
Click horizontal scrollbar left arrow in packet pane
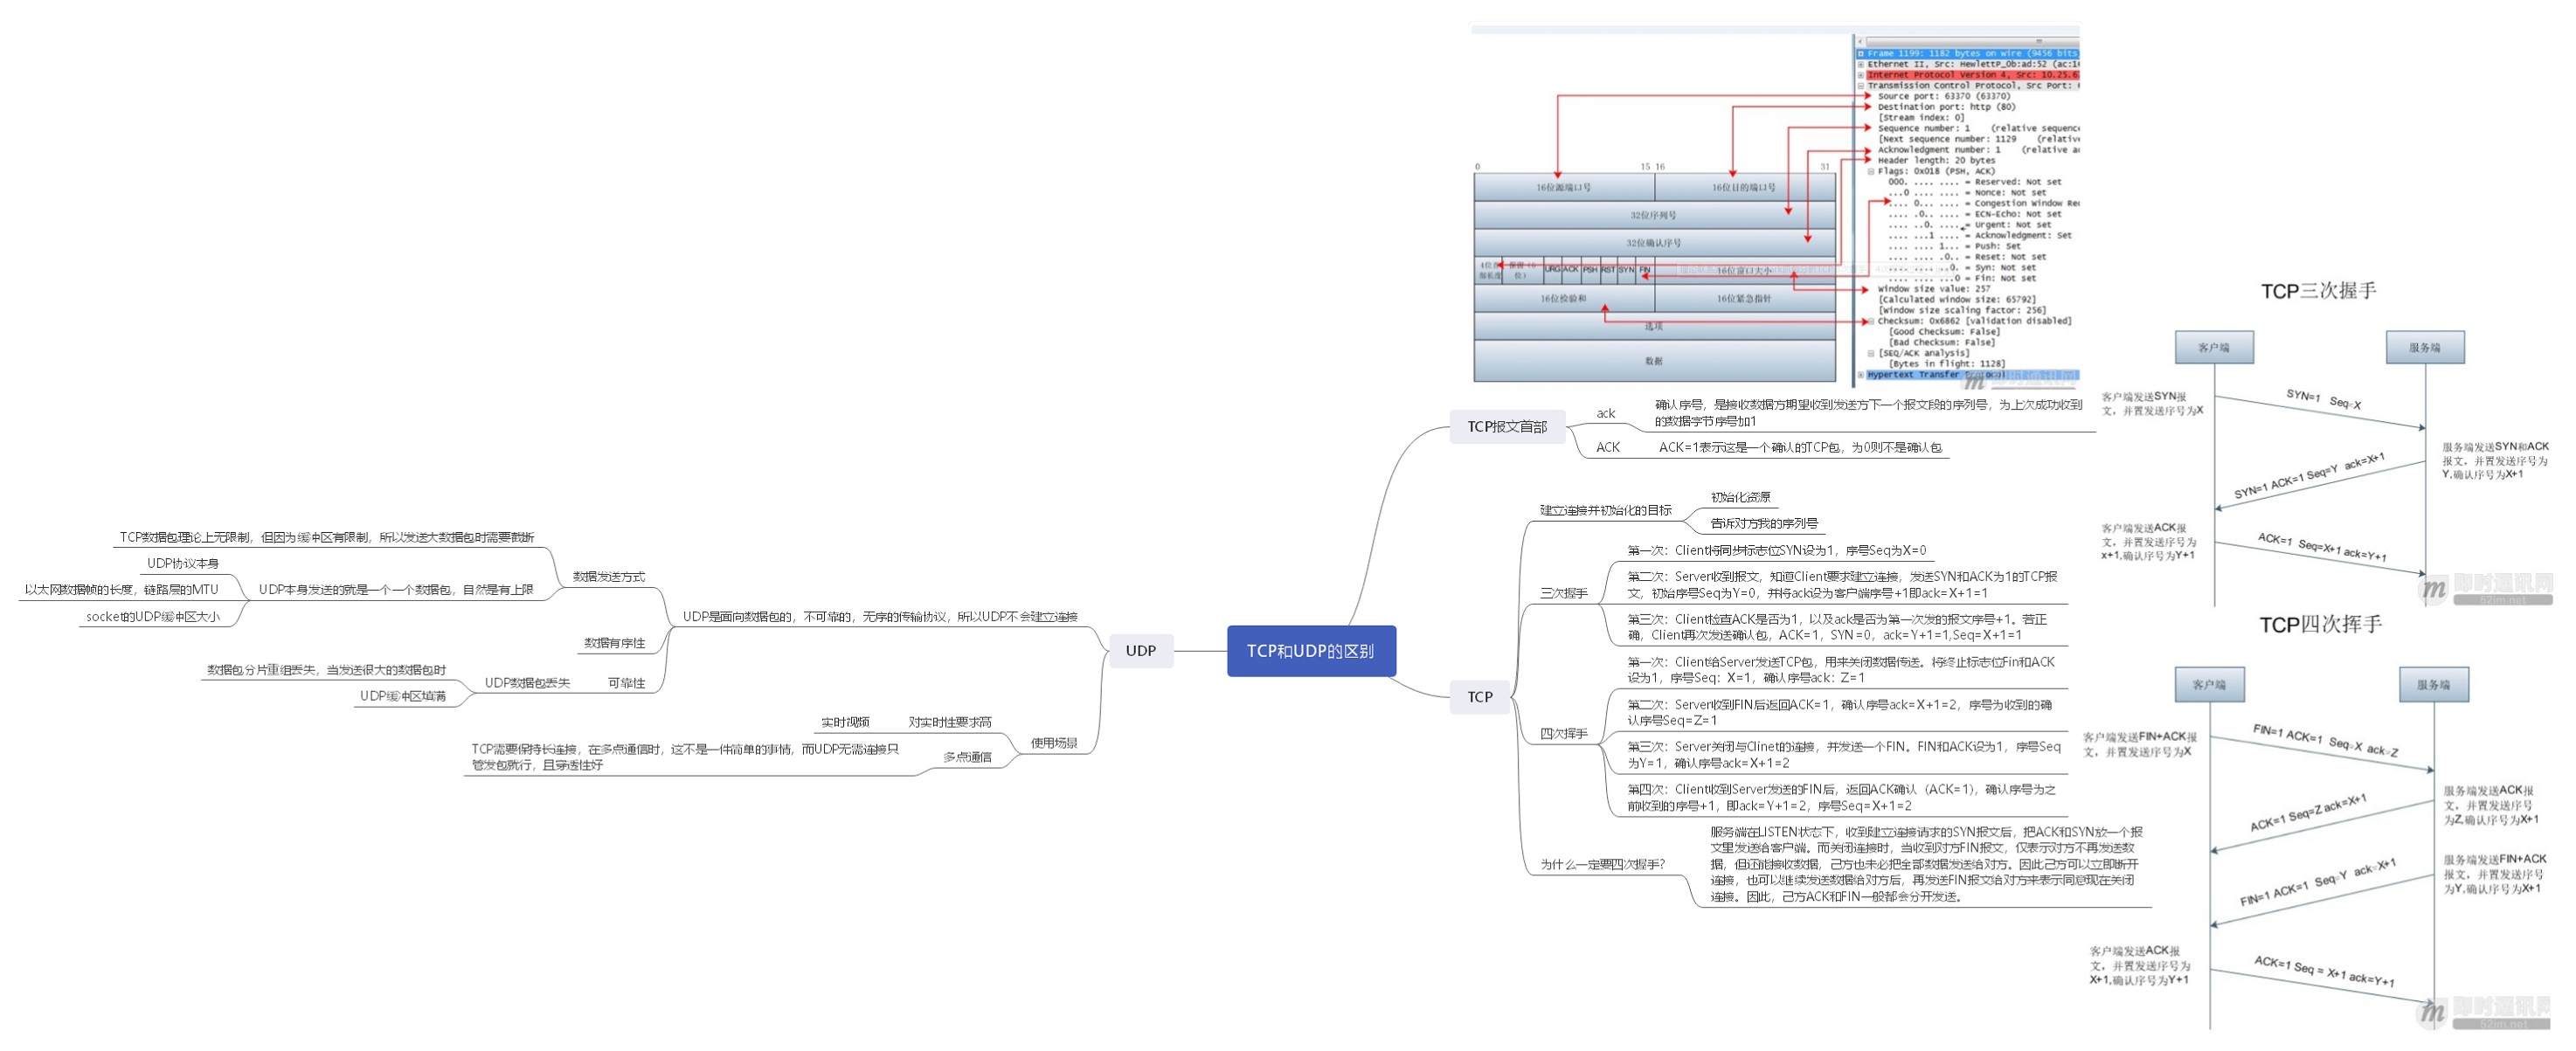[1860, 42]
